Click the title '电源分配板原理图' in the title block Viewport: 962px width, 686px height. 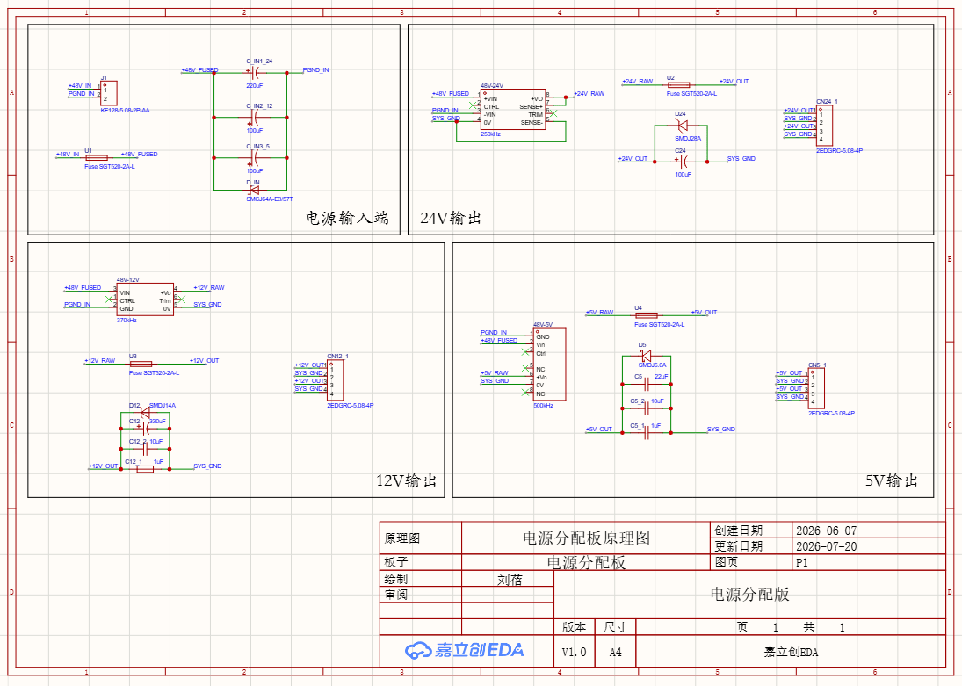(x=587, y=538)
